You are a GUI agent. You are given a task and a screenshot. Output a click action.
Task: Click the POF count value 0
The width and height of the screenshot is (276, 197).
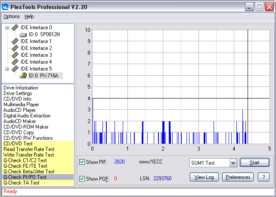click(x=115, y=179)
